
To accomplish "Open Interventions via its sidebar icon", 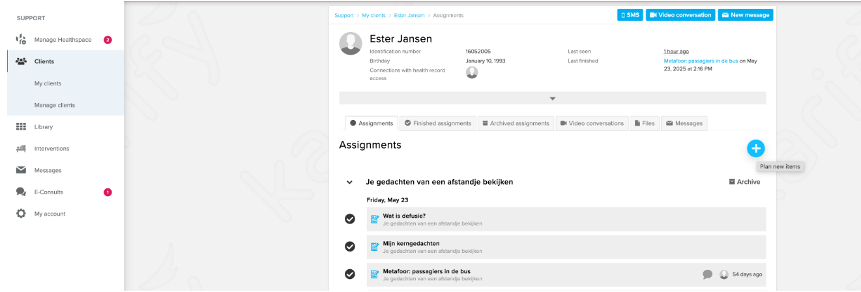I will click(21, 149).
